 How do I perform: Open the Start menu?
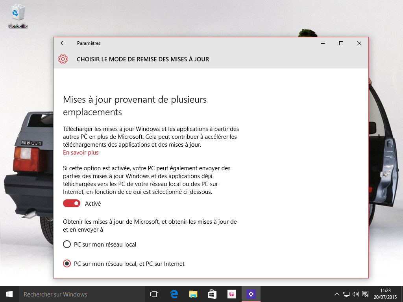pyautogui.click(x=9, y=294)
